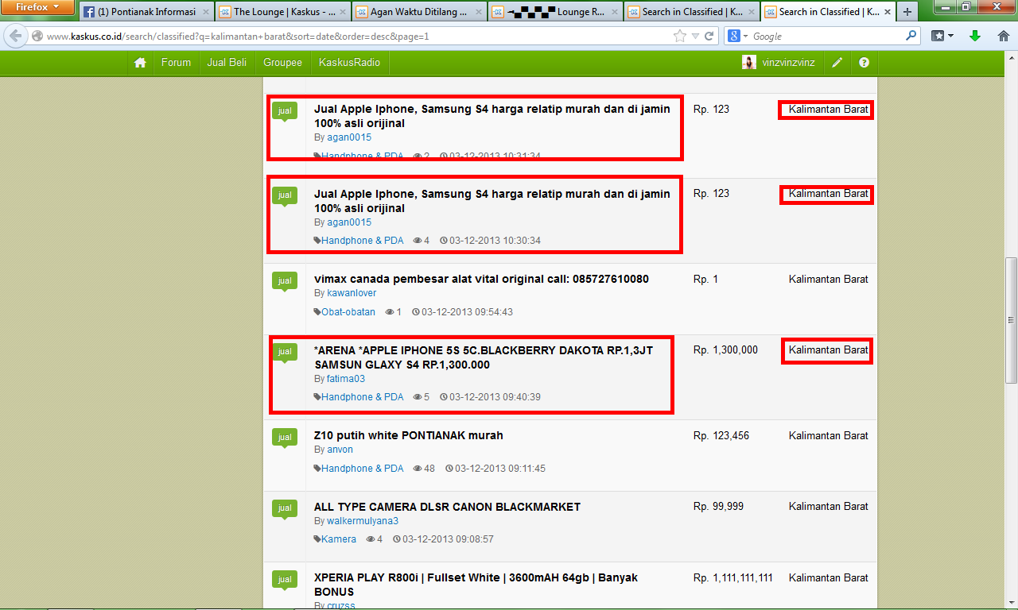Bookmark page with the star icon

coord(679,36)
